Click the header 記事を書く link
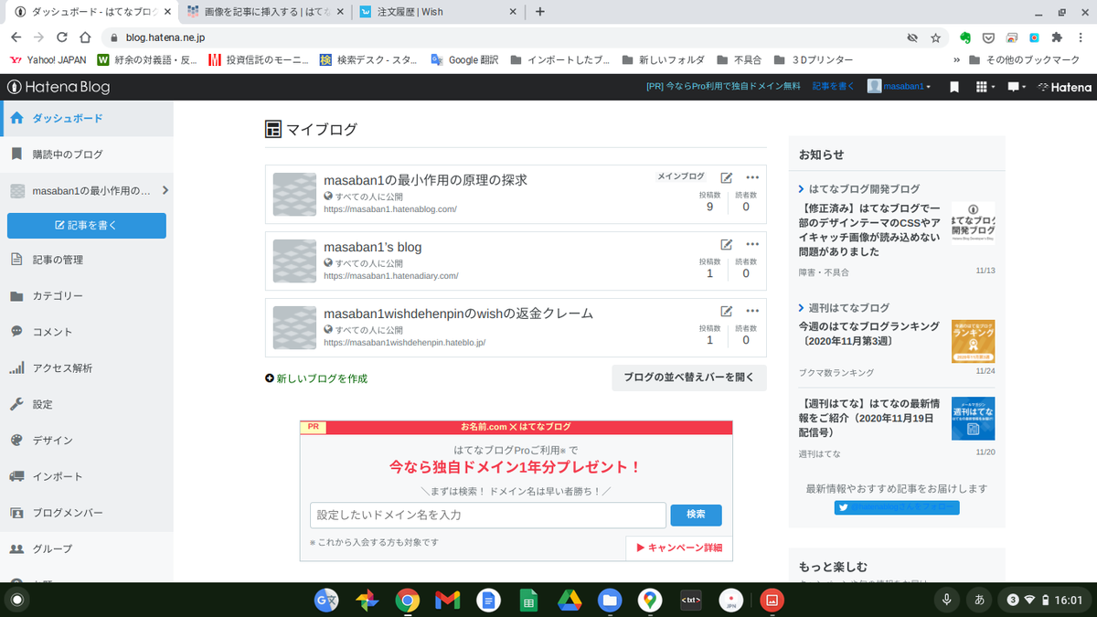Viewport: 1097px width, 617px height. [833, 87]
